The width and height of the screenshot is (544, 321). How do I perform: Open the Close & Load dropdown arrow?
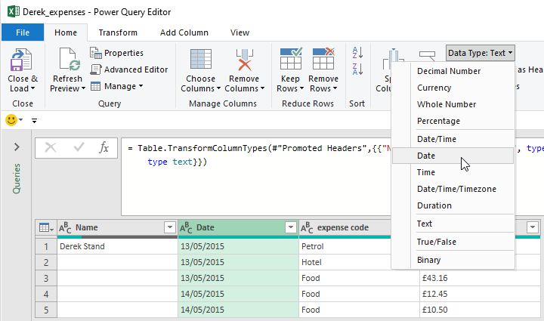click(x=33, y=88)
